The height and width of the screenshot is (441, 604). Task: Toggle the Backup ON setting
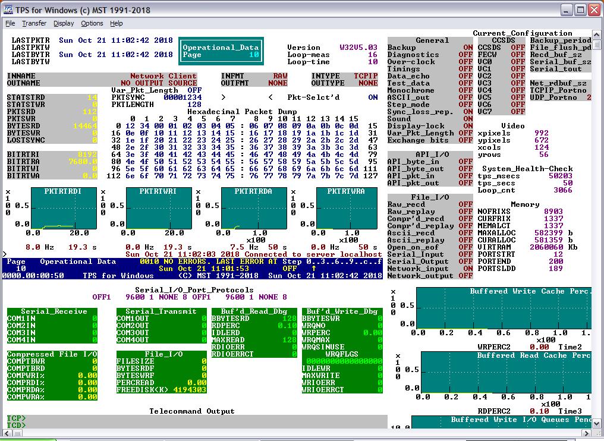coord(468,48)
